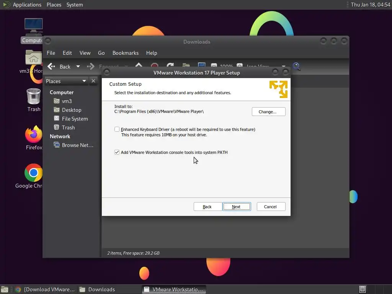Click the Computer heading in Places sidebar
392x294 pixels.
point(62,92)
